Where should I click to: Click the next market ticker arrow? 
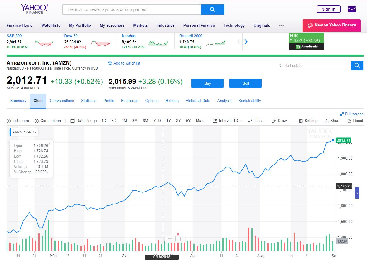tap(246, 42)
